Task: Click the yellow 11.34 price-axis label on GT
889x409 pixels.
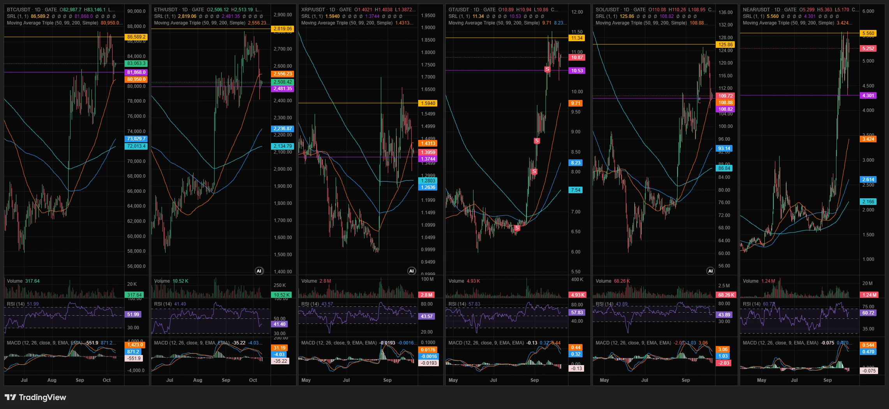Action: tap(577, 38)
